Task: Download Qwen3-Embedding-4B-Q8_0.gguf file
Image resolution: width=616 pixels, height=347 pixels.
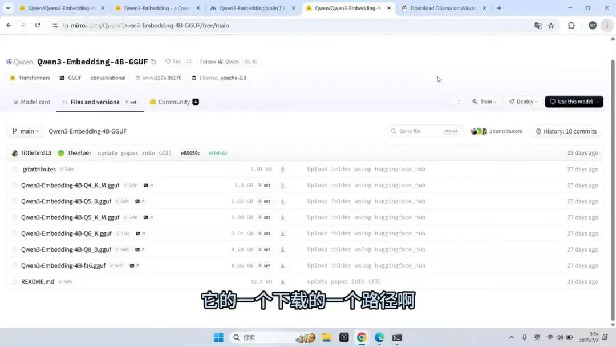Action: pos(282,249)
